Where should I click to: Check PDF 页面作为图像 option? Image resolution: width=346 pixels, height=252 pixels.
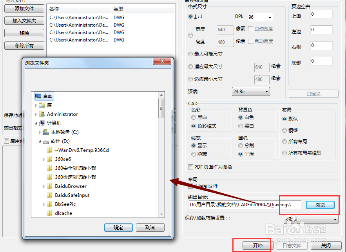point(190,167)
